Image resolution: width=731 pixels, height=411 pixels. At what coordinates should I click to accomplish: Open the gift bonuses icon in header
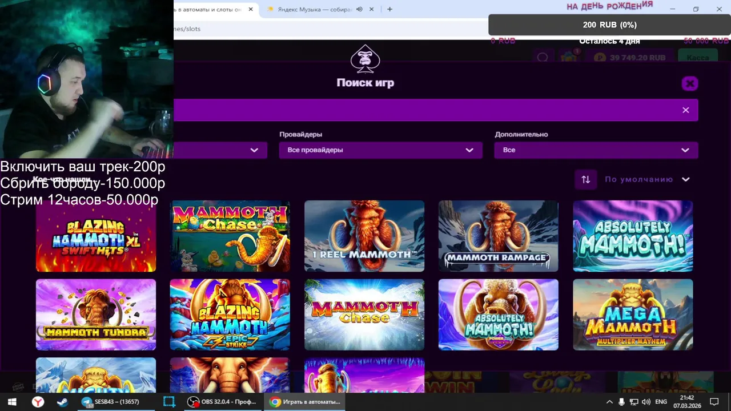pos(569,58)
